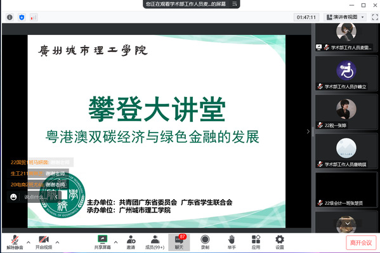The image size is (380, 253).
Task: Open the members list (99+)
Action: (155, 242)
